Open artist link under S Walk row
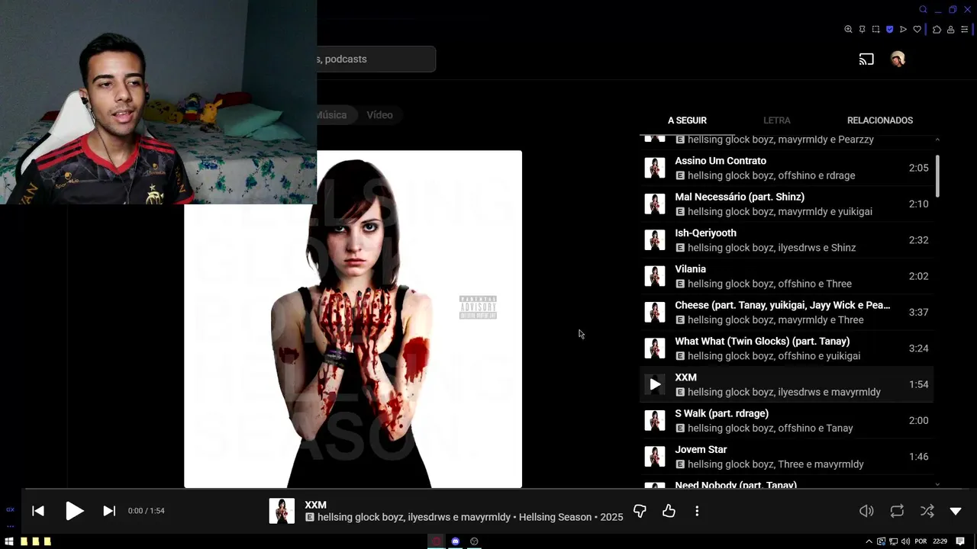Viewport: 977px width, 549px height. tap(770, 429)
